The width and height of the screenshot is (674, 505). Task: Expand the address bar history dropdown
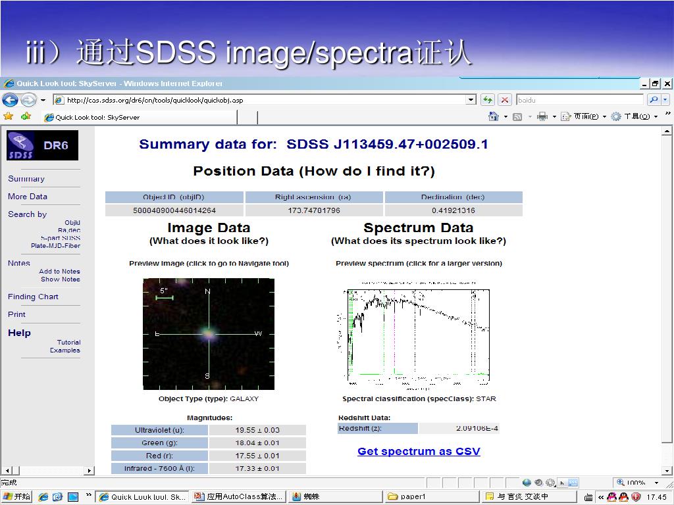(x=471, y=100)
